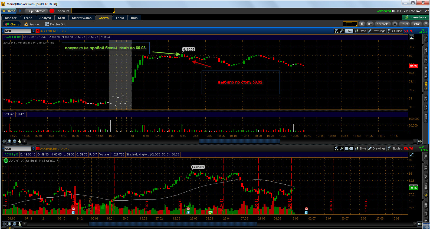Click the Reset button
Viewport: 430px width, 229px height.
404,24
